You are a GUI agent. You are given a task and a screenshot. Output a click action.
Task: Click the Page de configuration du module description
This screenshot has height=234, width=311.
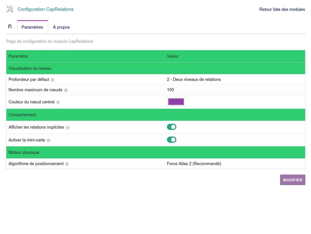pyautogui.click(x=50, y=41)
